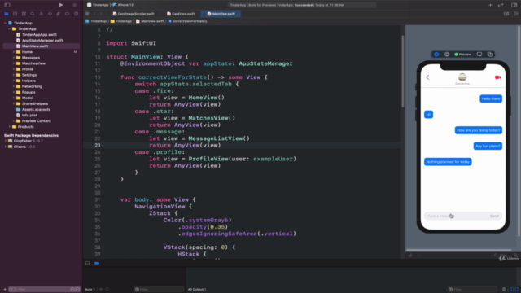Toggle split editor layout button
The width and height of the screenshot is (521, 293).
click(x=506, y=14)
